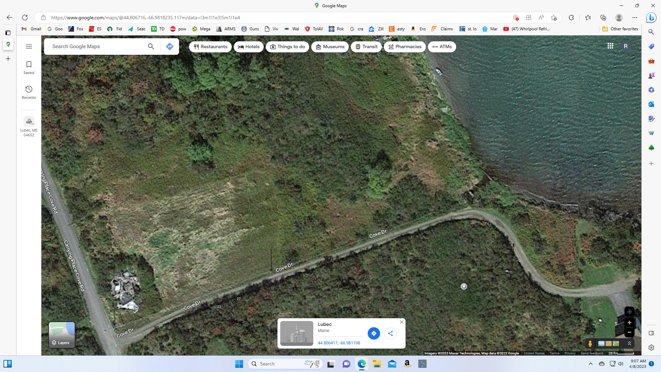Viewport: 661px width, 372px height.
Task: Expand the imagery strip with chevrons
Action: click(x=629, y=343)
